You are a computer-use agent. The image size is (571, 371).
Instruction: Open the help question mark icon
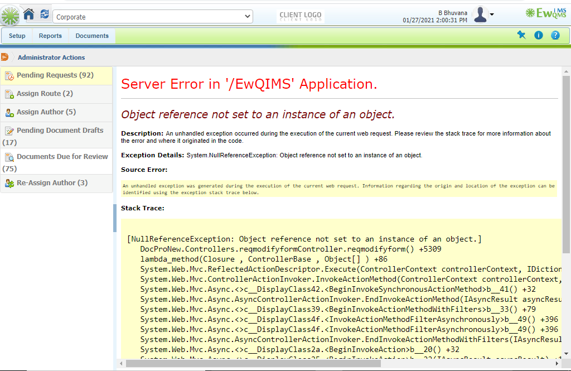555,35
